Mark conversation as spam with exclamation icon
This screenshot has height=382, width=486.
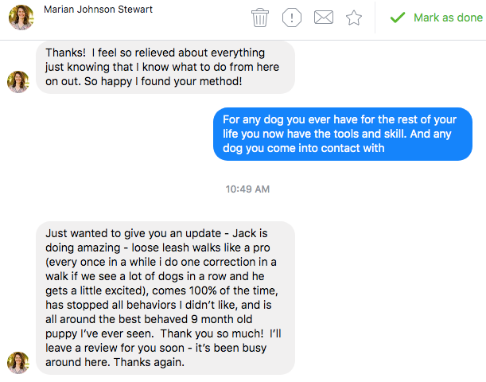click(x=292, y=18)
